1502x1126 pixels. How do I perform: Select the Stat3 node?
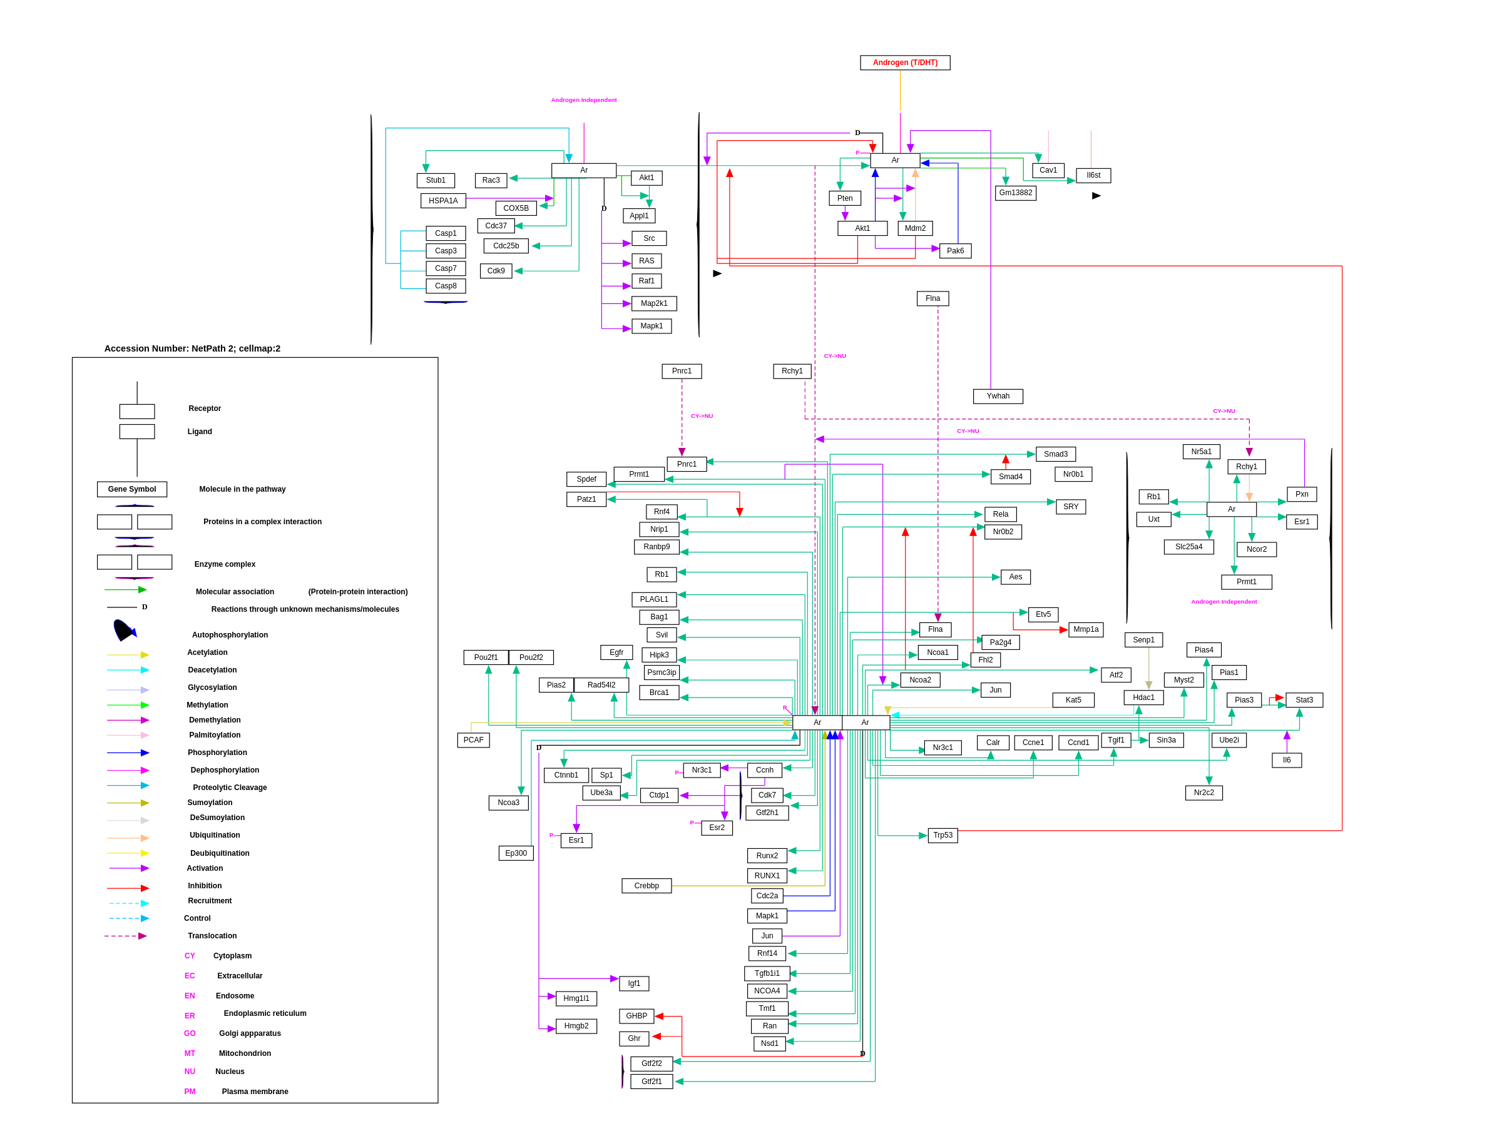1304,700
